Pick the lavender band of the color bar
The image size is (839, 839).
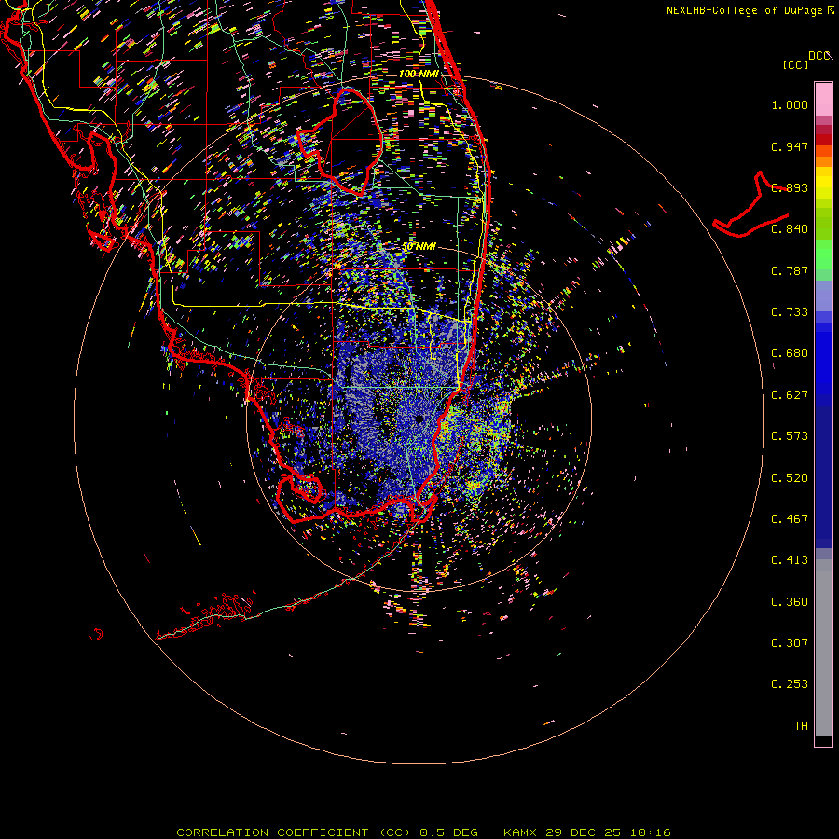pos(823,296)
